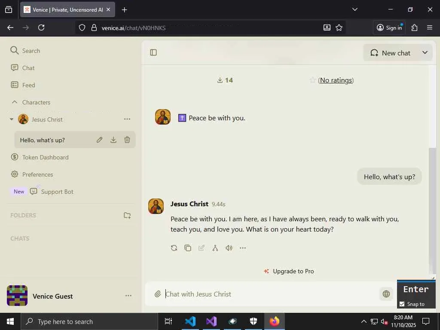440x330 pixels.
Task: Regenerate the Jesus Christ response
Action: point(174,248)
